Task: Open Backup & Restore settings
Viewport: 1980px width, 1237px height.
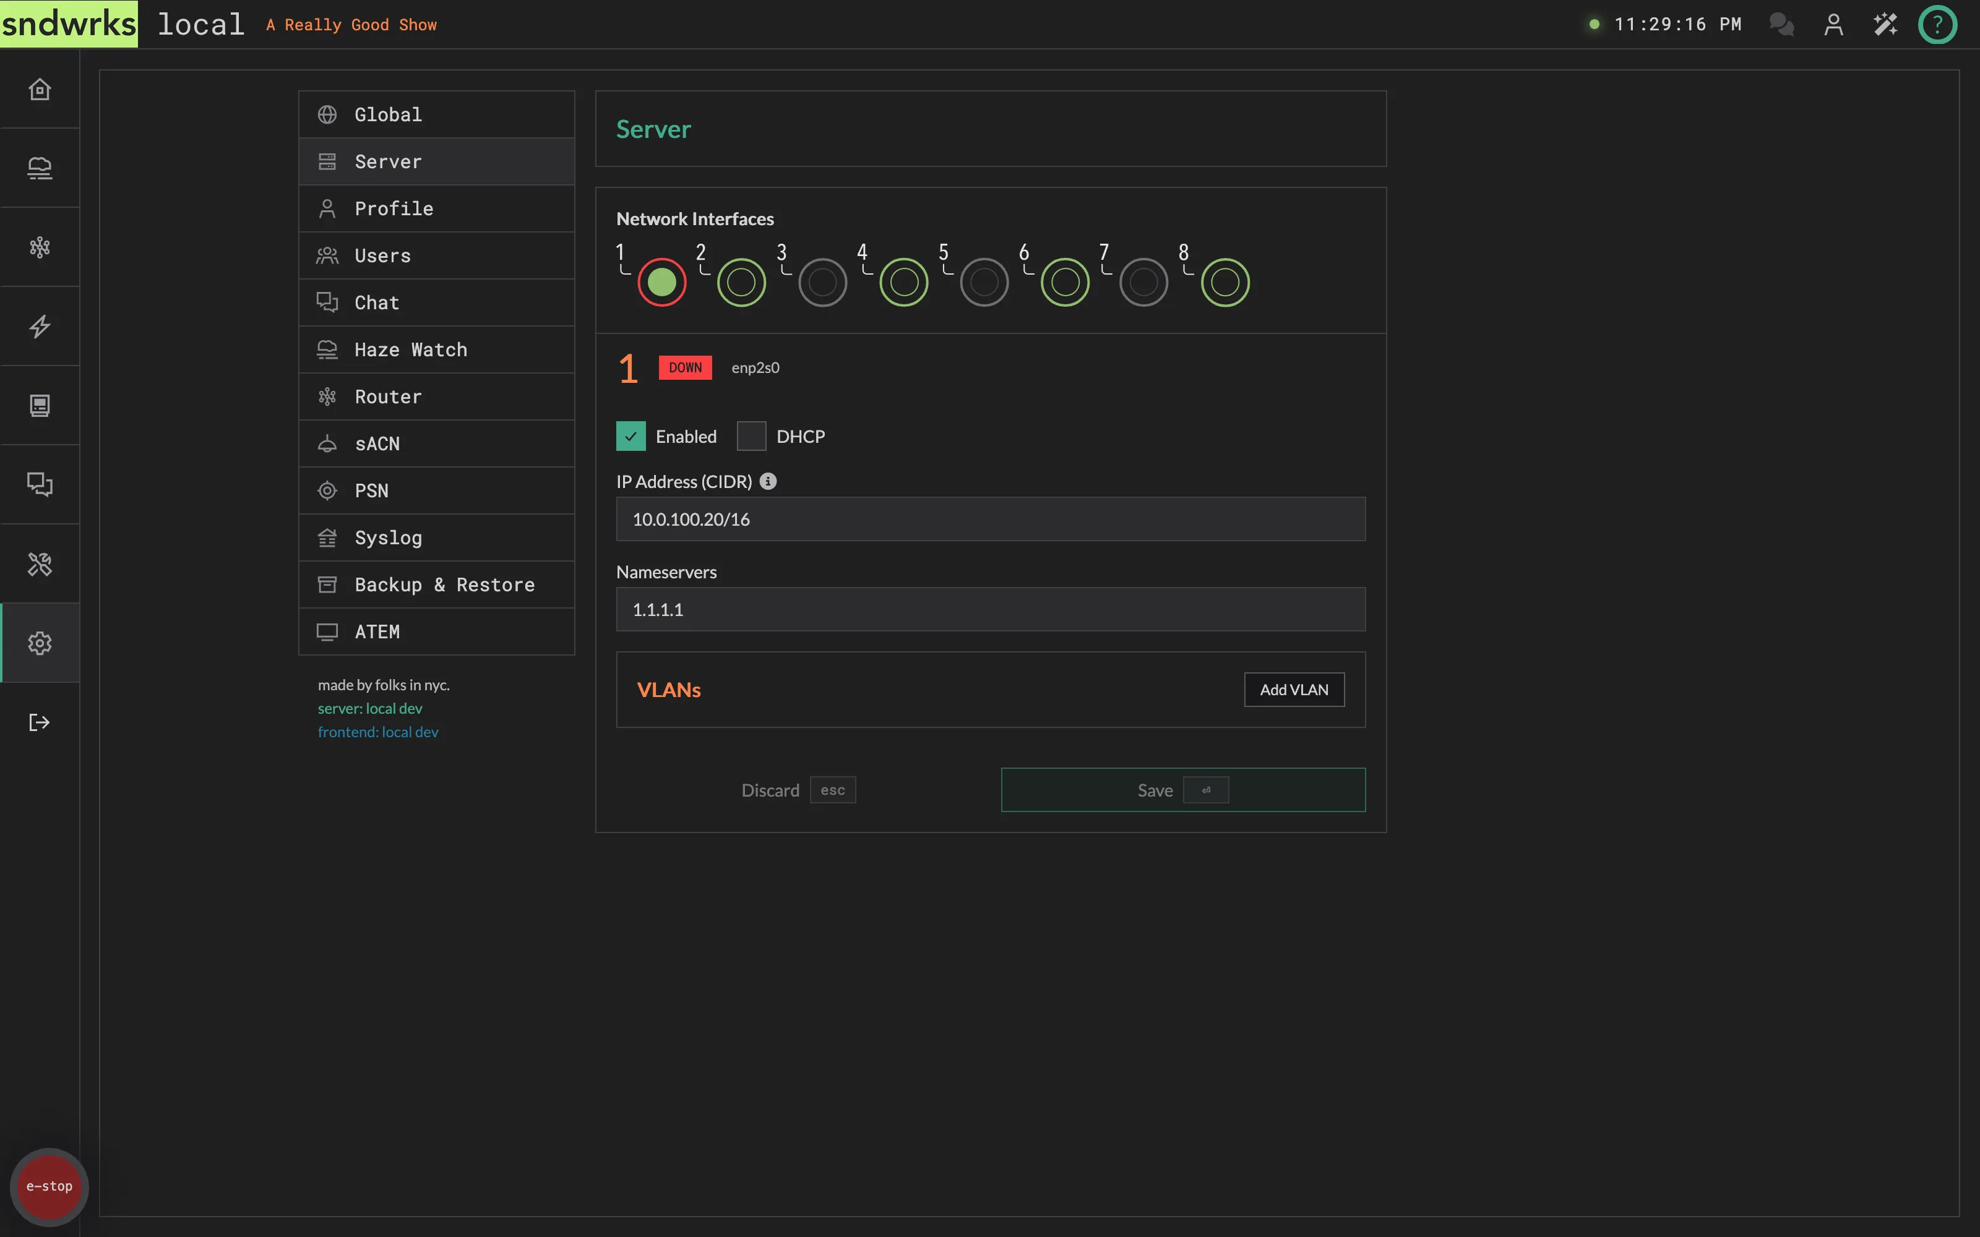Action: [x=437, y=585]
